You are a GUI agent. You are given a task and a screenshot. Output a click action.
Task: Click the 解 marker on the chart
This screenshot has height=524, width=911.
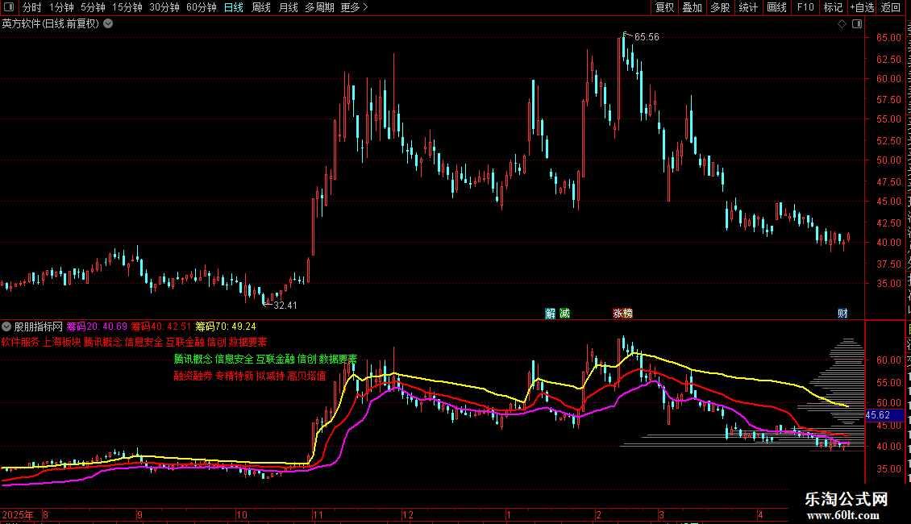pyautogui.click(x=550, y=314)
